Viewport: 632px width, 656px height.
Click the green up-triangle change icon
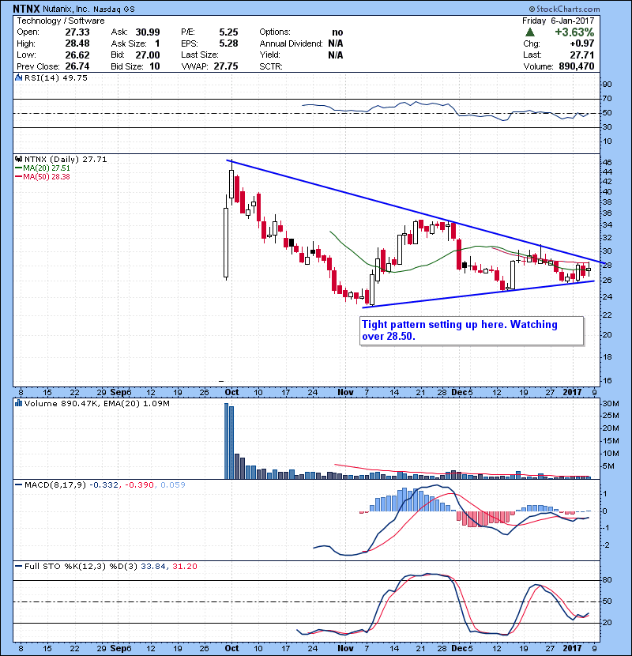coord(530,32)
